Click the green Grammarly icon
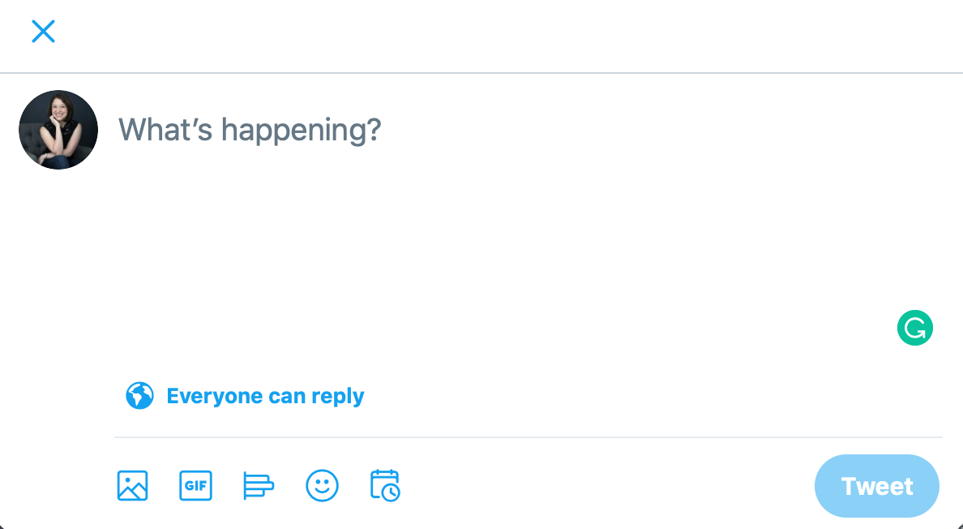 [915, 328]
